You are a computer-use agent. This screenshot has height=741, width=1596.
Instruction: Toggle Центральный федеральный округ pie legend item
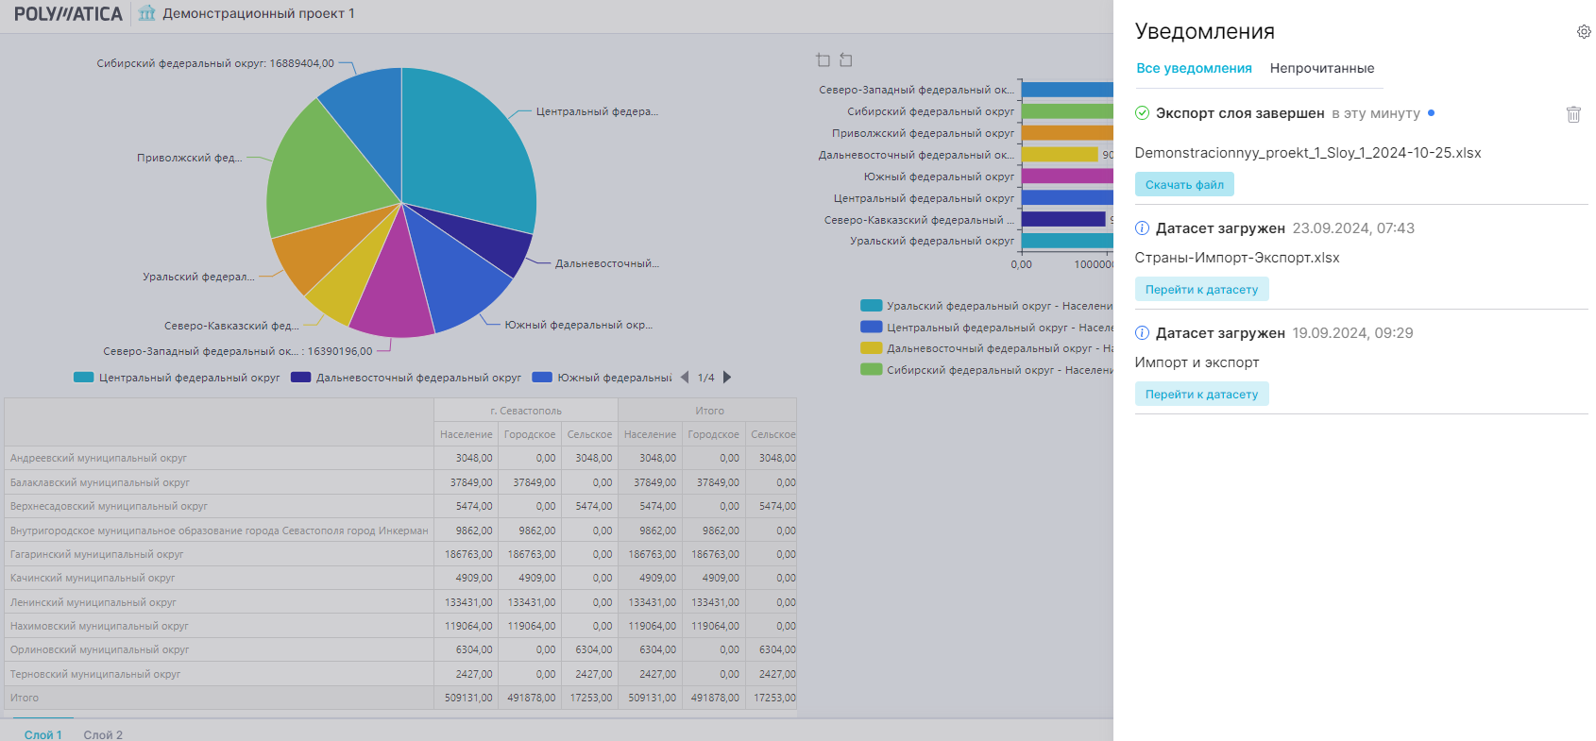point(178,378)
